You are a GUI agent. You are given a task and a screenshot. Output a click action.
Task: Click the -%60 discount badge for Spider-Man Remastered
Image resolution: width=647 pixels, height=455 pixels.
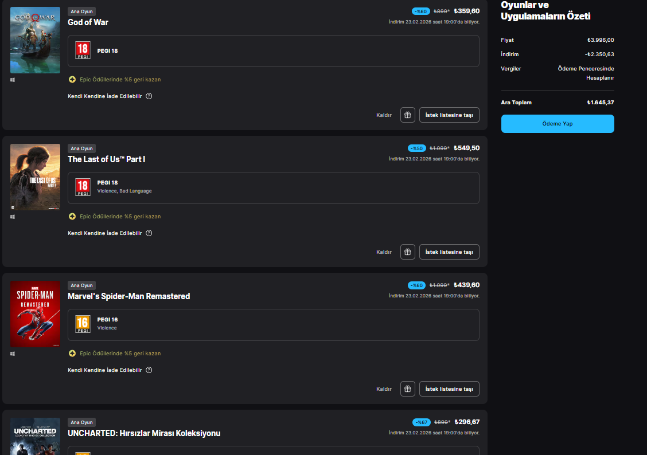coord(416,285)
